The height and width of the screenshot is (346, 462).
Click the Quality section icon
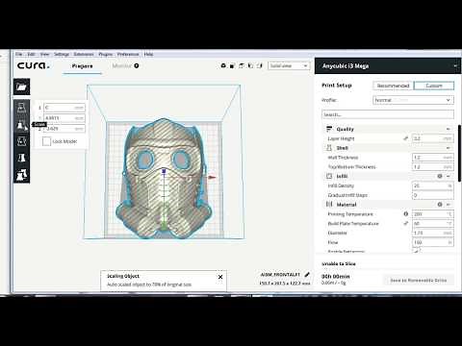tap(329, 129)
